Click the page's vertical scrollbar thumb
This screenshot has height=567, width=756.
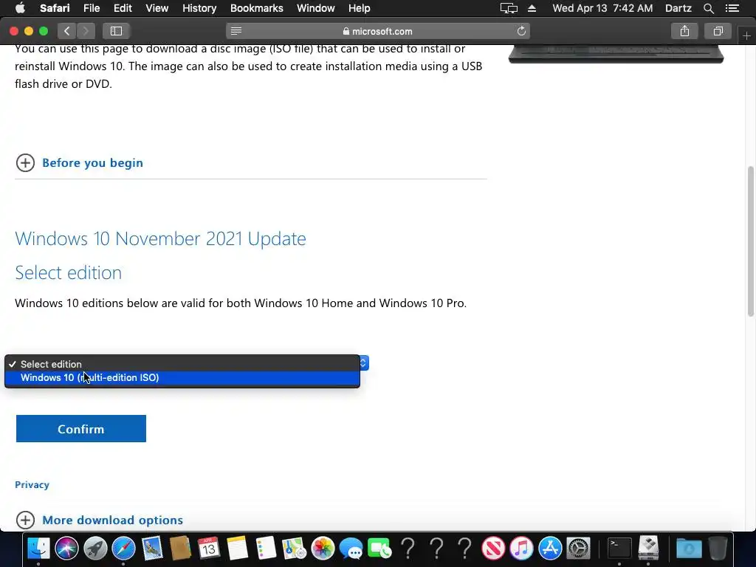750,241
